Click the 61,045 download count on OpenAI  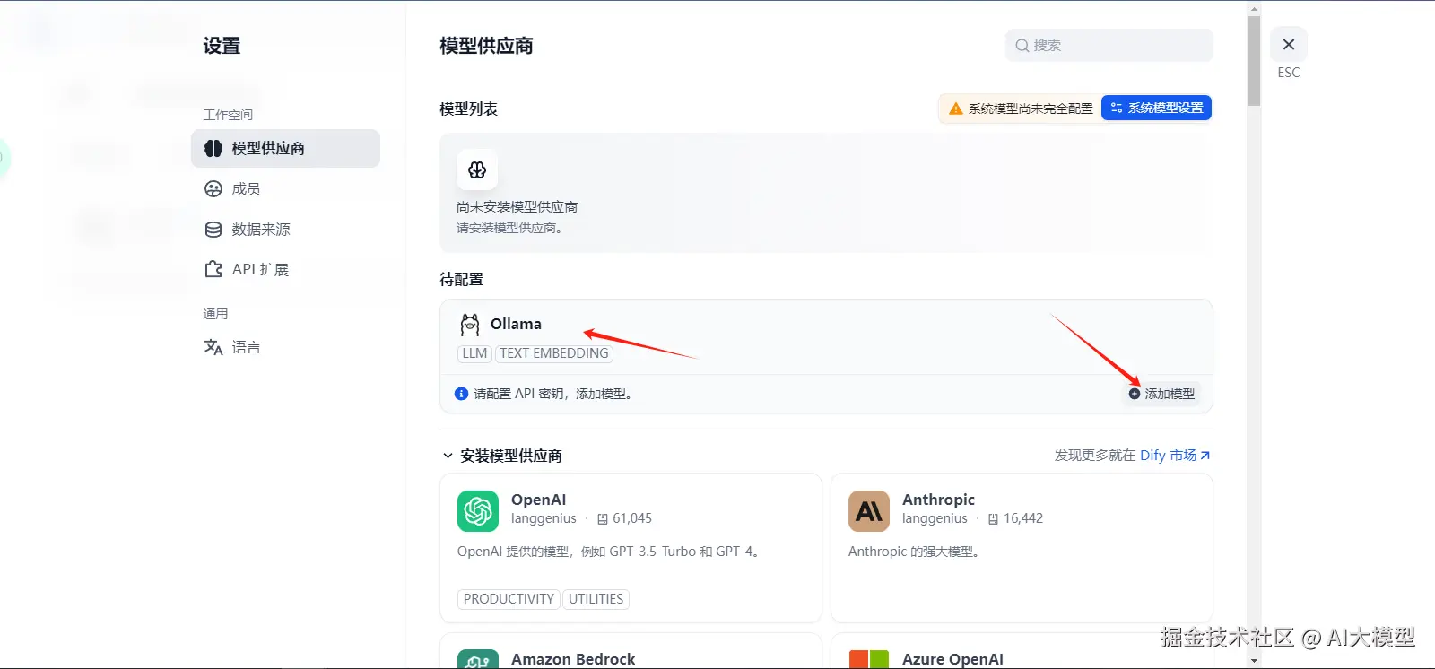point(632,518)
